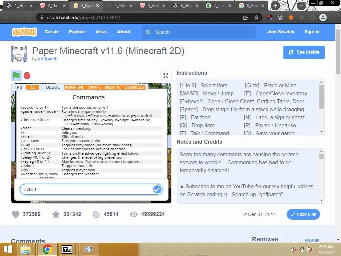Submit the answer with the checkmark button
Viewport: 341px width, 256px height.
click(x=157, y=189)
